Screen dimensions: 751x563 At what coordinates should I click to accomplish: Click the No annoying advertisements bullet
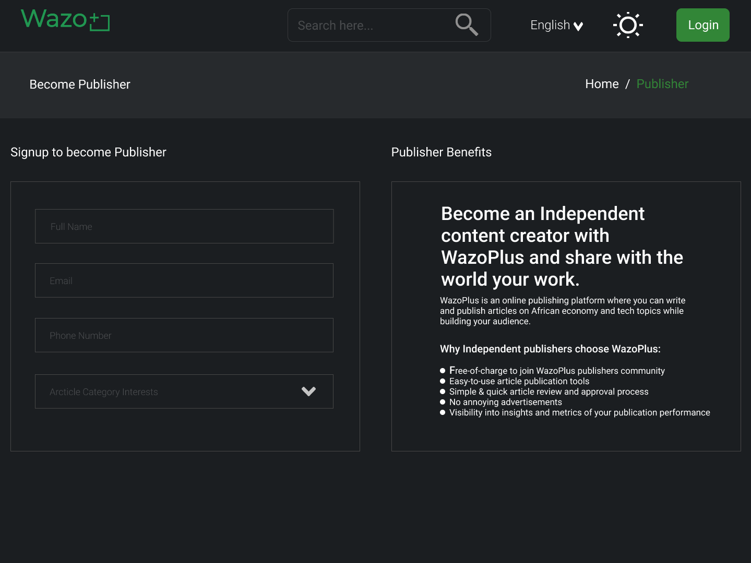pos(505,402)
